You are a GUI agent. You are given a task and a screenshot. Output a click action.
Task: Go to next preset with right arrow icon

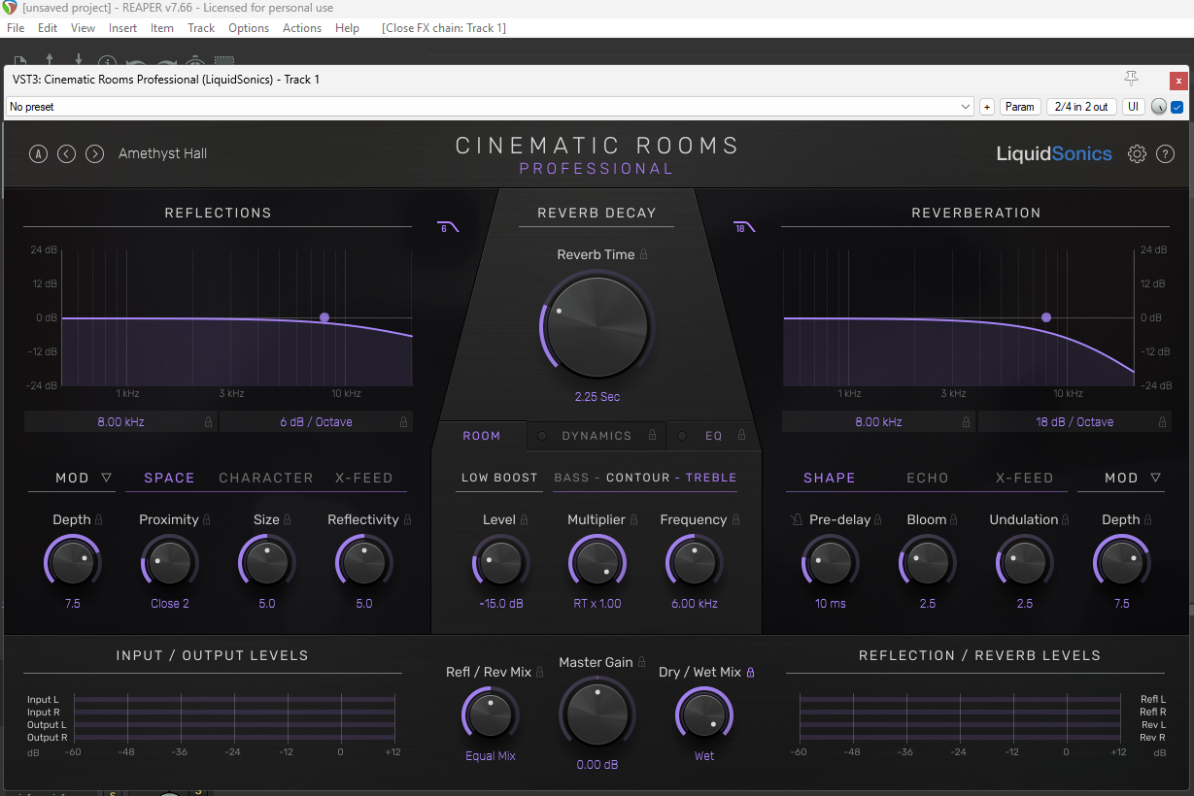[x=94, y=153]
